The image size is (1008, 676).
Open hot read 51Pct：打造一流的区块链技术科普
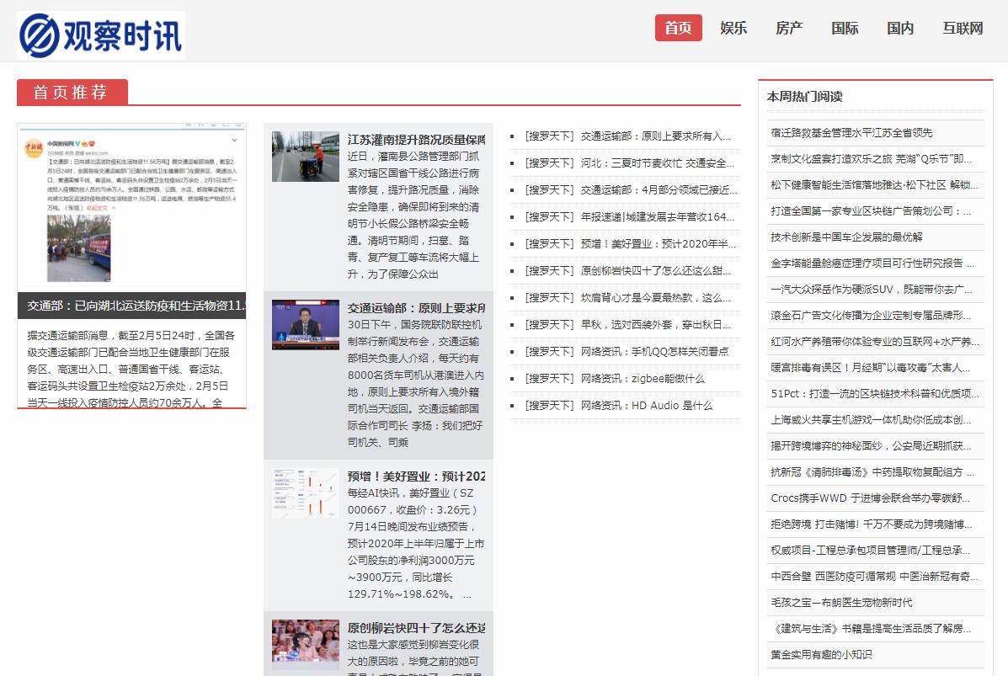(876, 394)
